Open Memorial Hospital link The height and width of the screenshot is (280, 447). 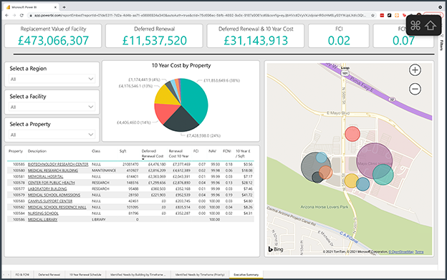pos(46,177)
